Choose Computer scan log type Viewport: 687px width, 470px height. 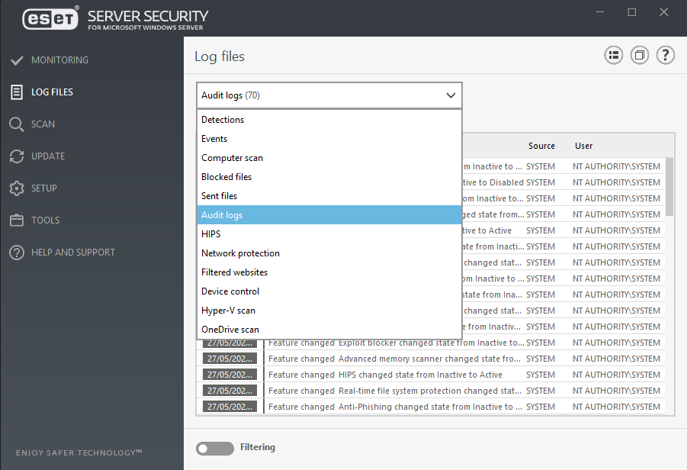[x=329, y=158]
